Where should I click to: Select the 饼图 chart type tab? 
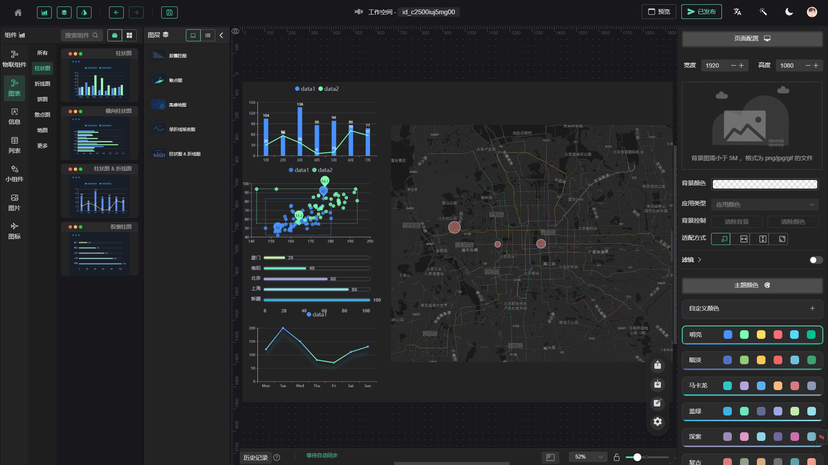[x=42, y=99]
